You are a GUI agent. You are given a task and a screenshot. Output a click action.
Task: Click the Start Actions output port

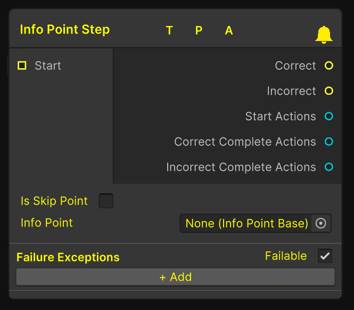click(329, 116)
